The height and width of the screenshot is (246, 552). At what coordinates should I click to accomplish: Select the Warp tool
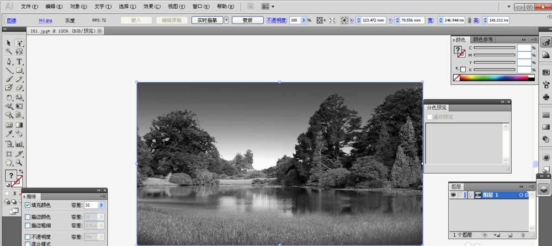pyautogui.click(x=9, y=106)
